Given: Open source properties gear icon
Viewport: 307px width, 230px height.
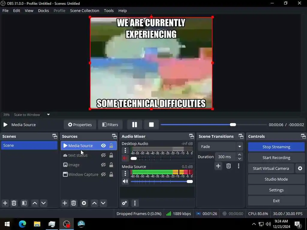Looking at the screenshot, I should [x=84, y=203].
